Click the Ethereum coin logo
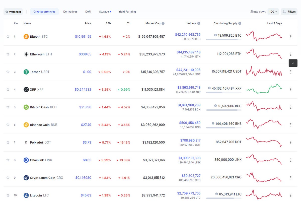The width and height of the screenshot is (301, 202). 26,54
